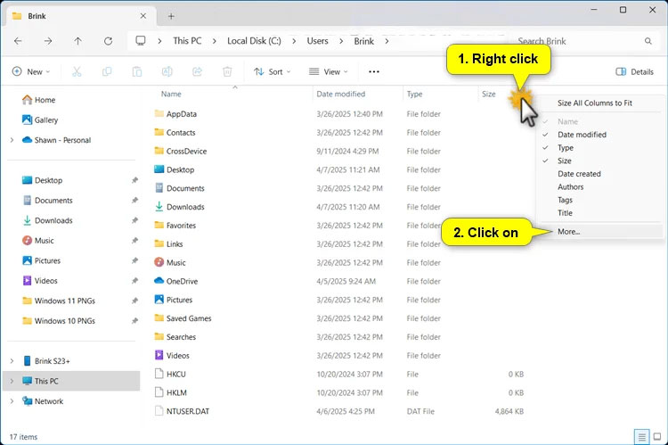668x445 pixels.
Task: Go up one folder with Up arrow
Action: tap(77, 41)
